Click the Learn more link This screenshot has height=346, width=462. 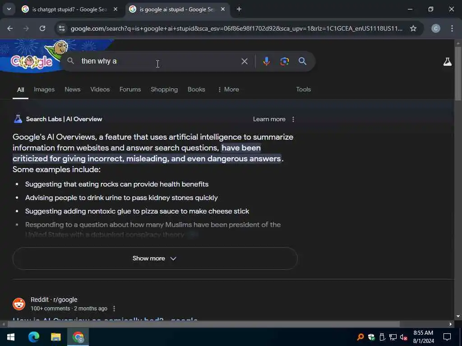269,119
